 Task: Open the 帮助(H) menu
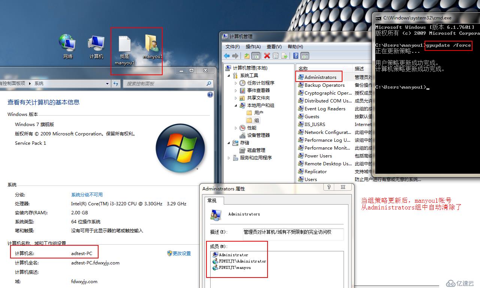point(295,47)
